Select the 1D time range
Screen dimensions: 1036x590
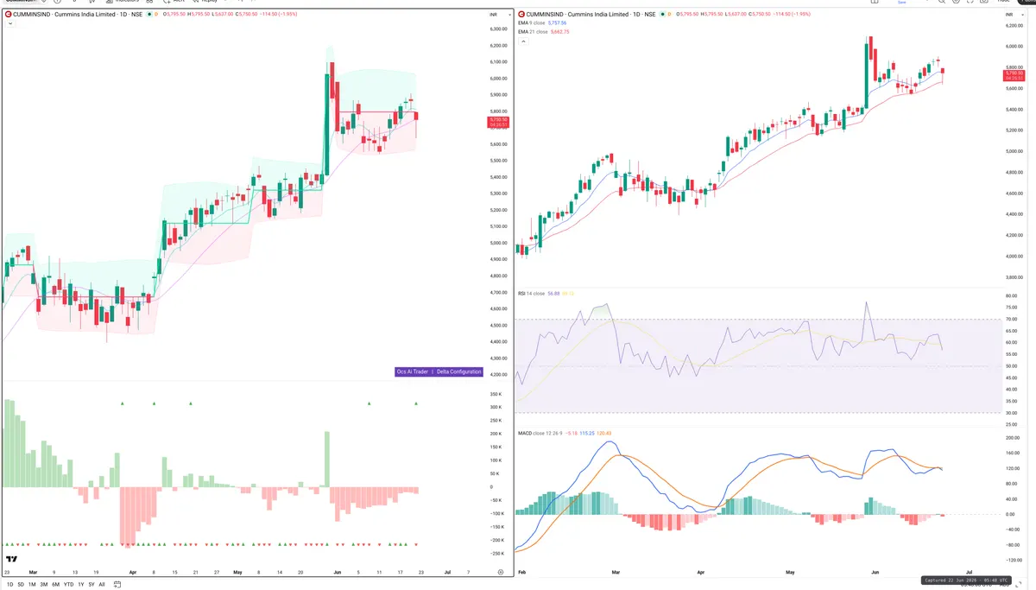point(9,584)
